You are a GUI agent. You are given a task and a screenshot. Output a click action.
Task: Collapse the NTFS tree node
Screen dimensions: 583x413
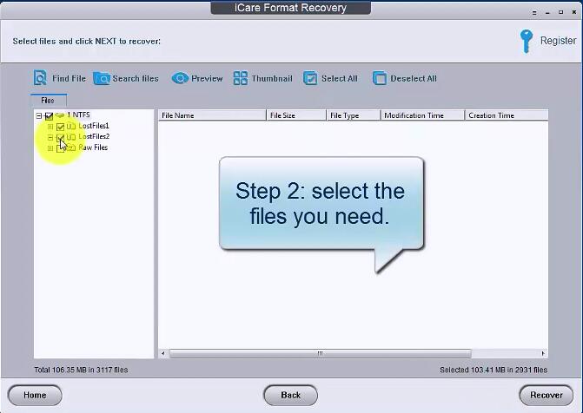click(39, 116)
